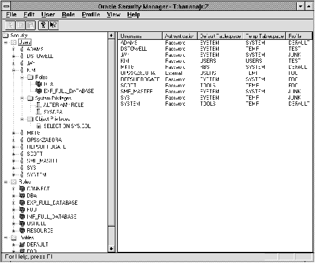The image size is (324, 264).
Task: Expand the SCOTT user node
Action: coord(14,154)
